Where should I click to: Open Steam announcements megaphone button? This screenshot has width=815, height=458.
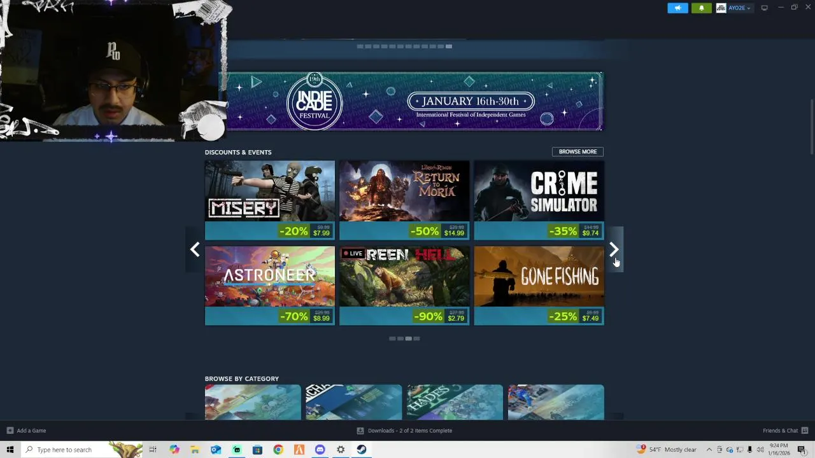click(677, 8)
